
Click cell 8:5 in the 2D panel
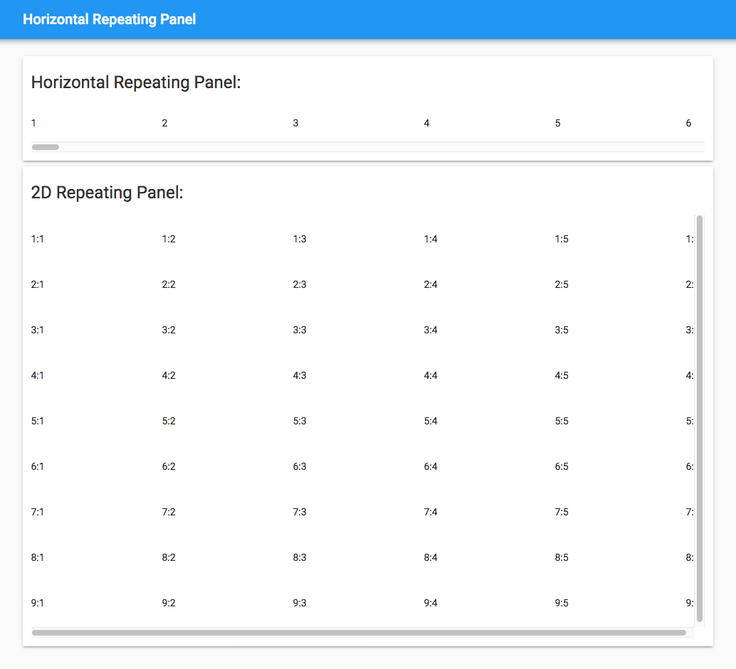(562, 557)
